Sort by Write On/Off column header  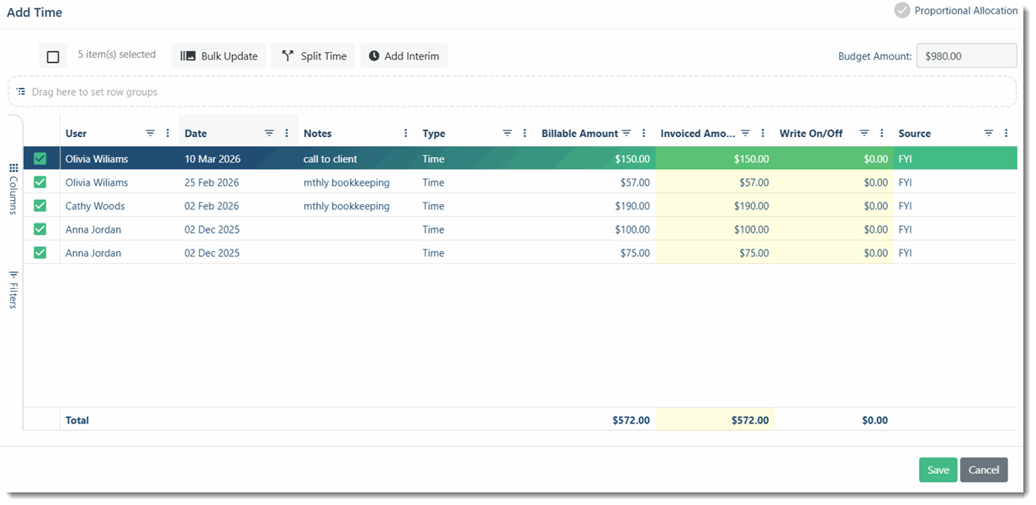[811, 134]
